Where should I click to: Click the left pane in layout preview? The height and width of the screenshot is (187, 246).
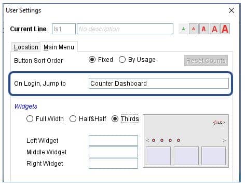click(x=158, y=156)
